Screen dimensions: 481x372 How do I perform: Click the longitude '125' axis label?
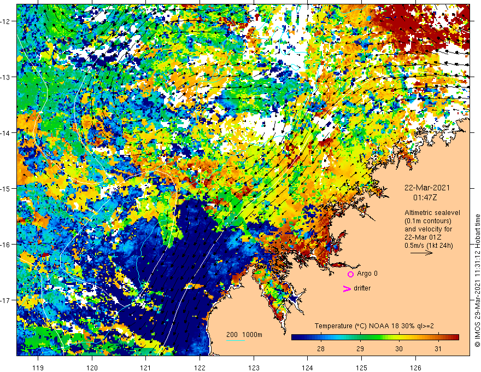(x=361, y=368)
